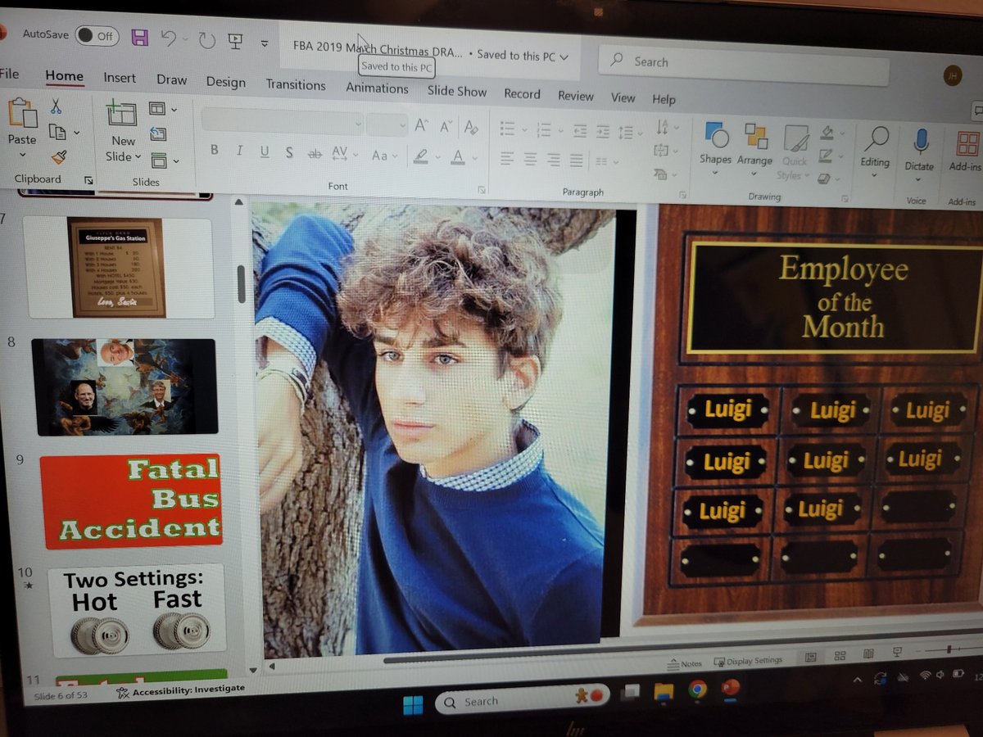Select the Two Settings Hot Fast slide
983x737 pixels.
pos(136,609)
